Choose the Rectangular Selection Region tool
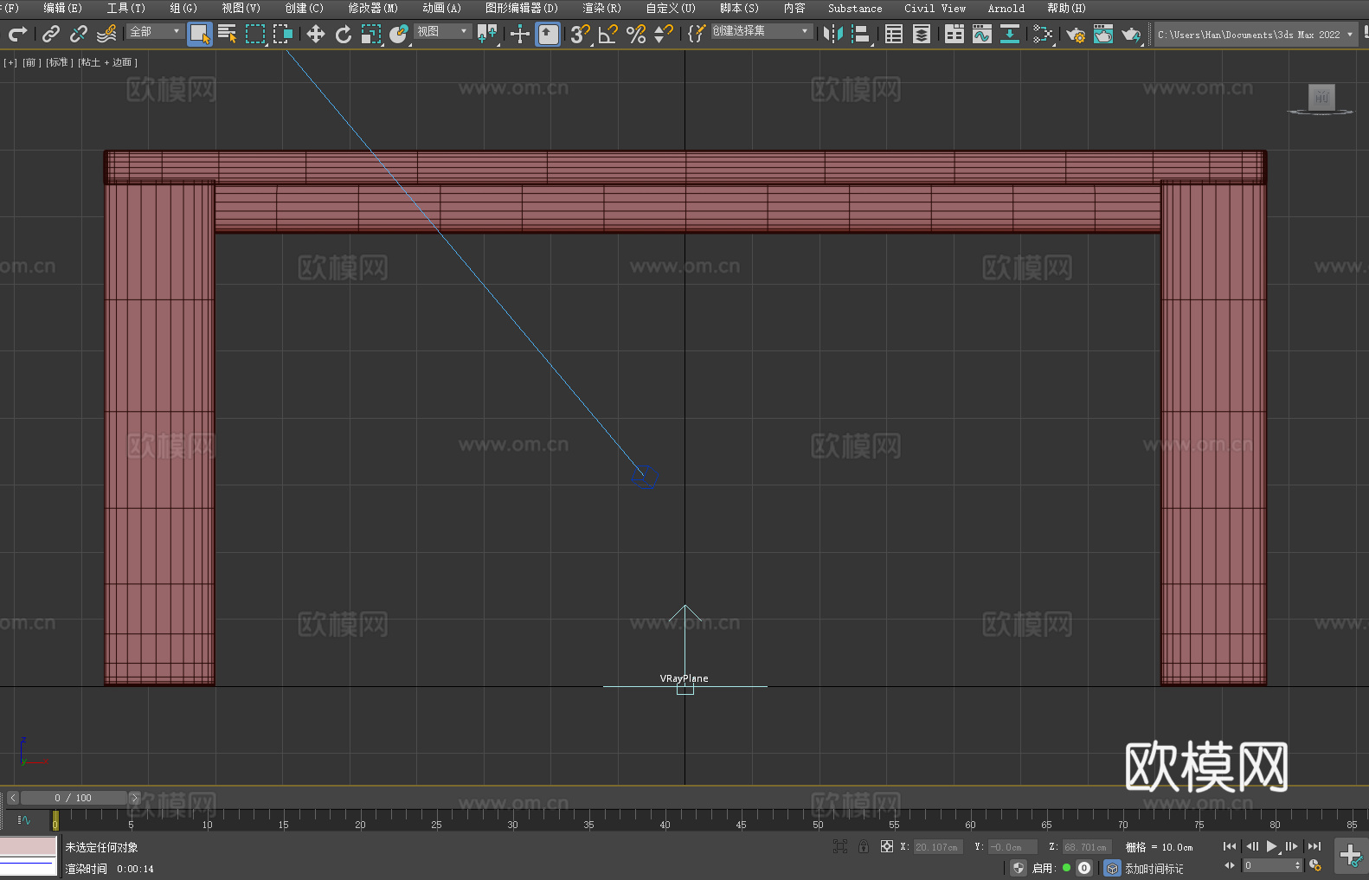 255,34
